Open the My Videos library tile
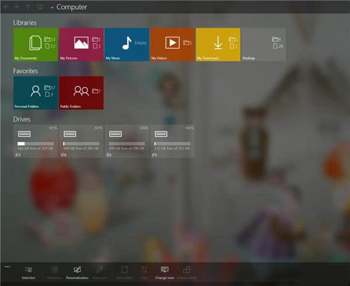350x286 pixels. point(172,44)
